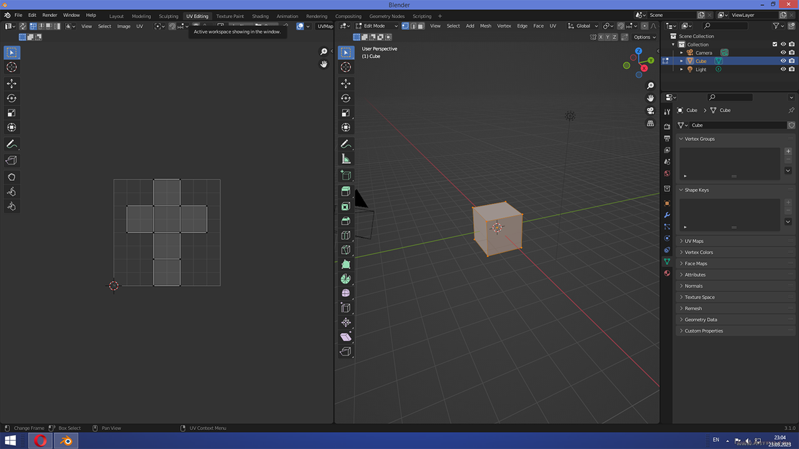Select the Transform tool in 3D viewport toolbar

coord(346,127)
